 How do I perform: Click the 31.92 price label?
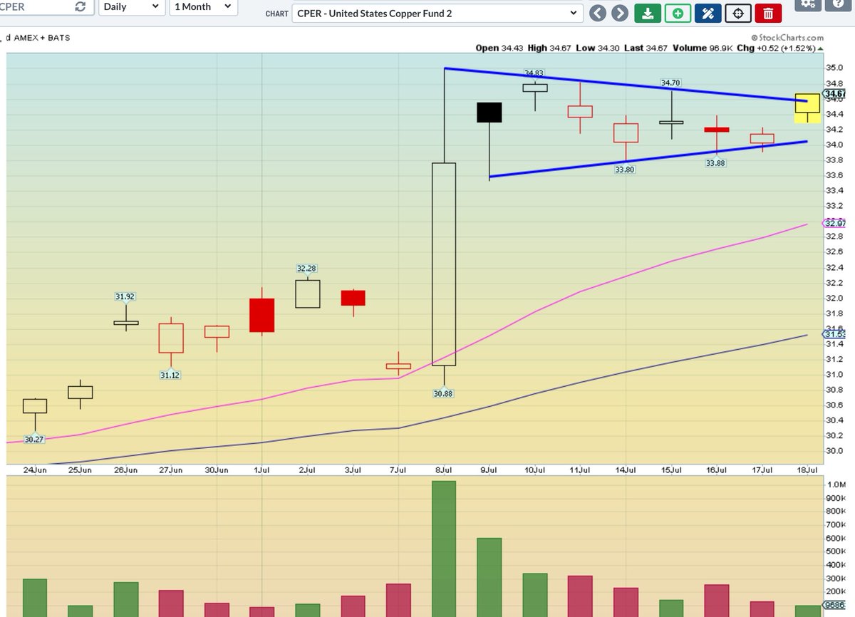click(x=125, y=296)
